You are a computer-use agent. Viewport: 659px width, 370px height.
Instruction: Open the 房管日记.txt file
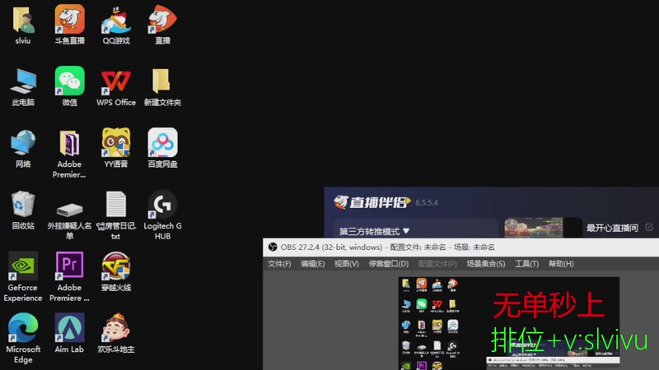tap(116, 204)
